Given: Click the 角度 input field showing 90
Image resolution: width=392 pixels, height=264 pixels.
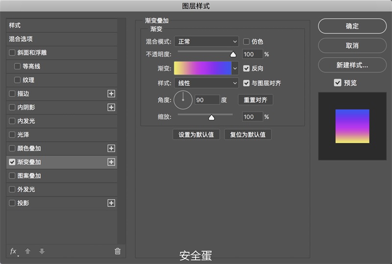Looking at the screenshot, I should (x=207, y=100).
